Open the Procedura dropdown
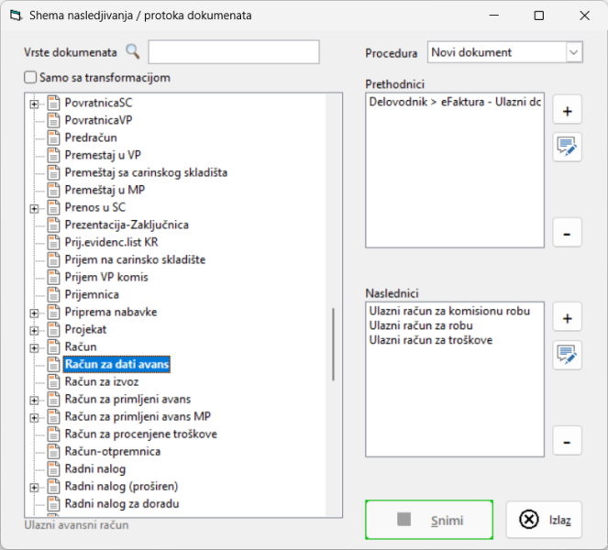This screenshot has height=550, width=608. coord(574,52)
